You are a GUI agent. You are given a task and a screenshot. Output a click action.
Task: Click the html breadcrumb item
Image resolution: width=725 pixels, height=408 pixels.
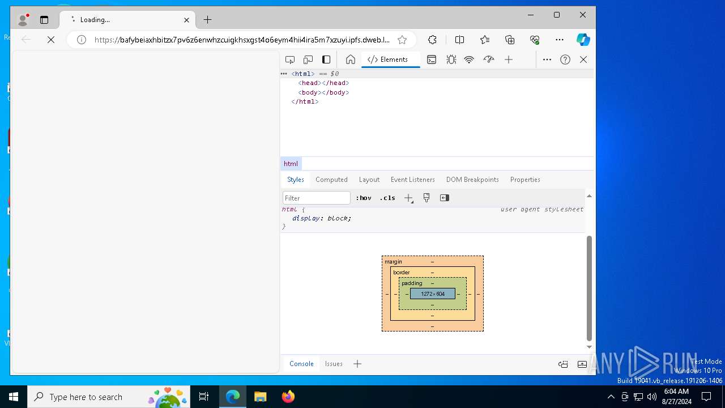[x=291, y=164]
